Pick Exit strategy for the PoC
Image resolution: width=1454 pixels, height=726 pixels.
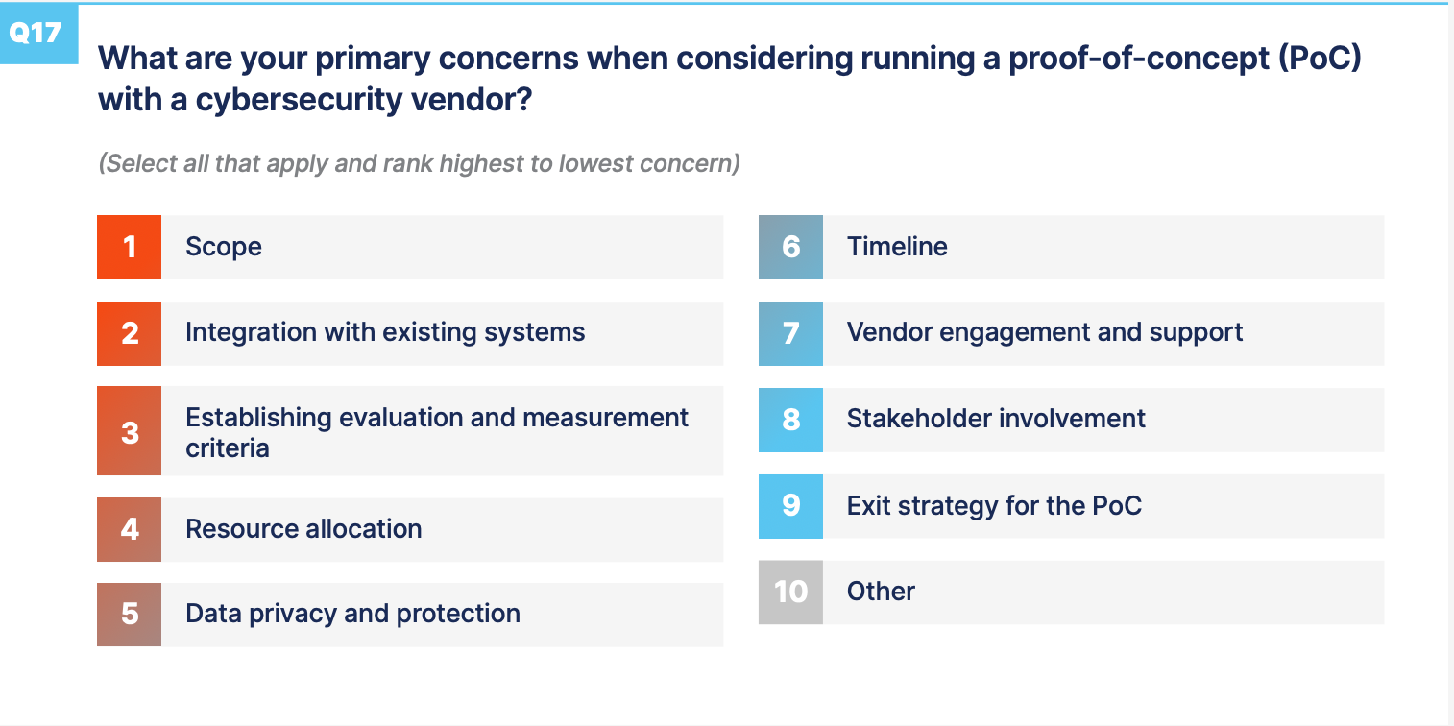pyautogui.click(x=1103, y=506)
